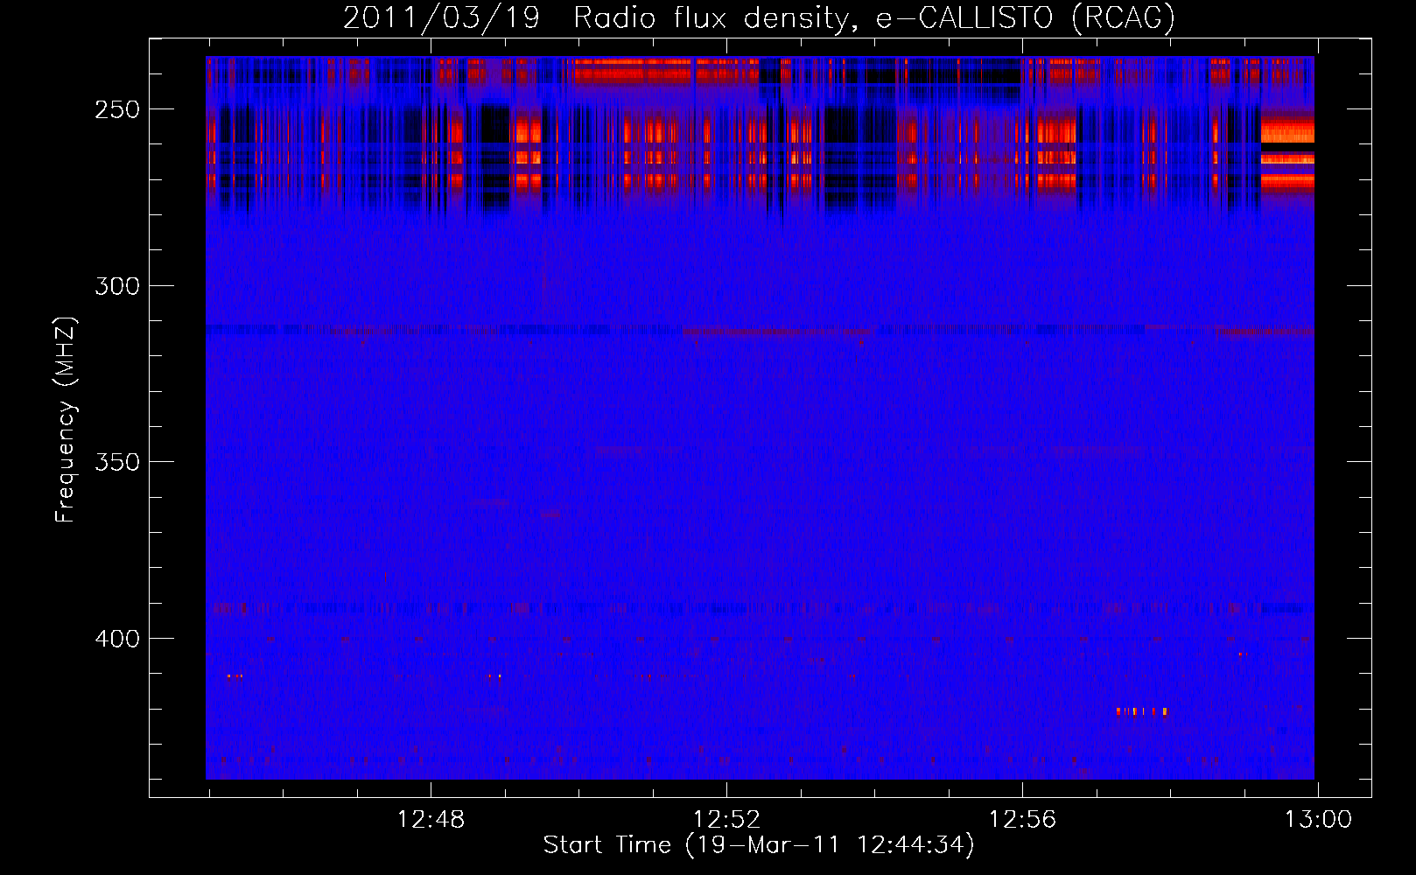Click the plot title '2011/03/19 Radio flux density'

pyautogui.click(x=598, y=18)
